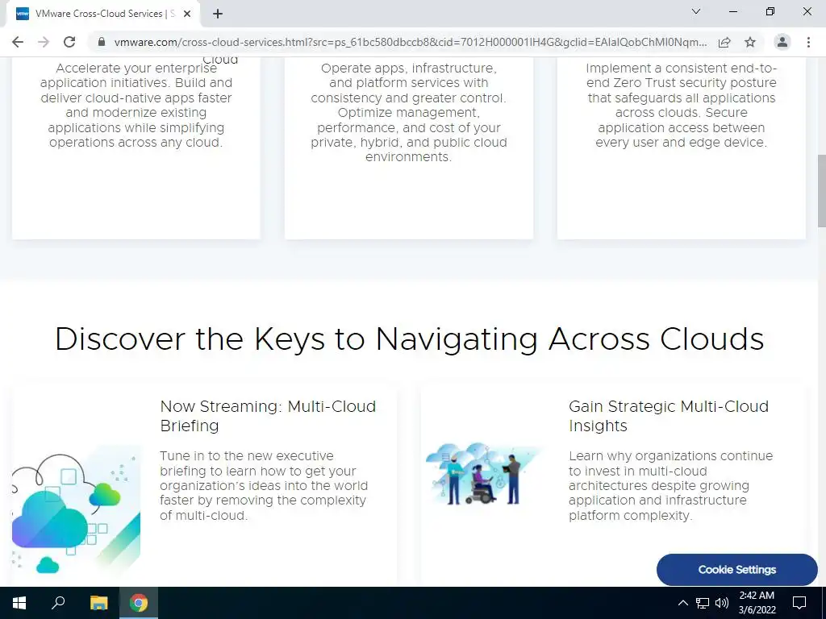Screen dimensions: 826x619
Task: Open network status tray icon
Action: [703, 603]
